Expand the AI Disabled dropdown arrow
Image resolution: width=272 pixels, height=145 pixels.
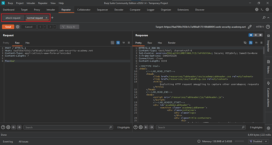coord(266,142)
